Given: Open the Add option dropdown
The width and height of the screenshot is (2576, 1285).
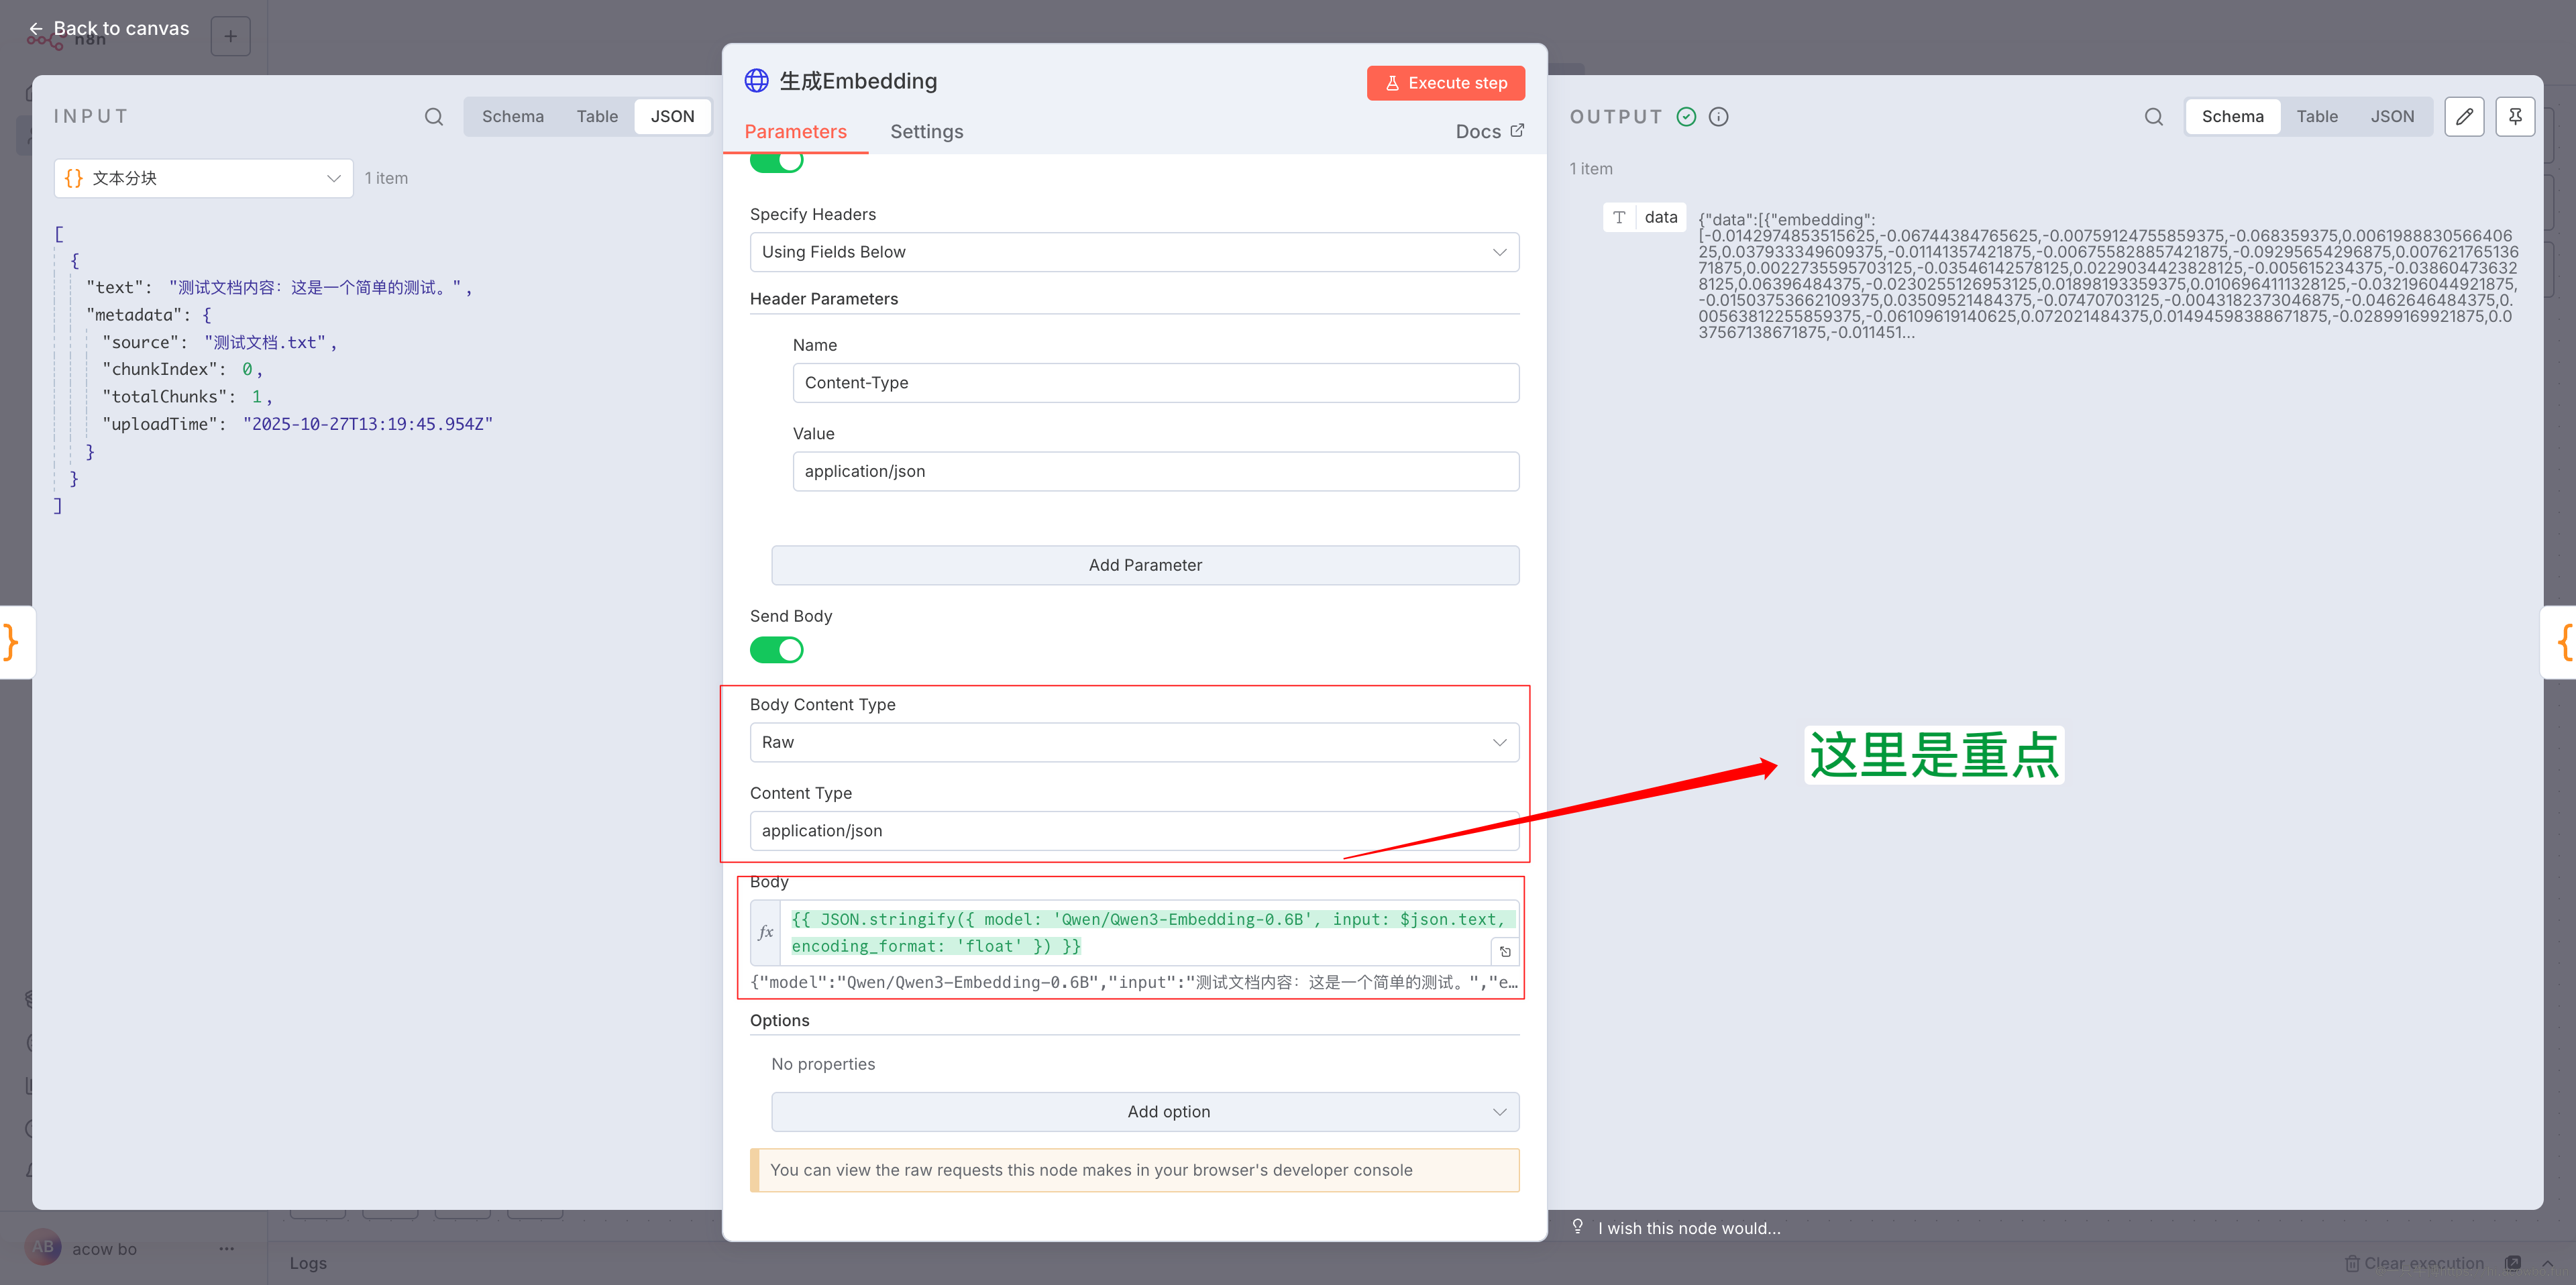Looking at the screenshot, I should 1144,1112.
